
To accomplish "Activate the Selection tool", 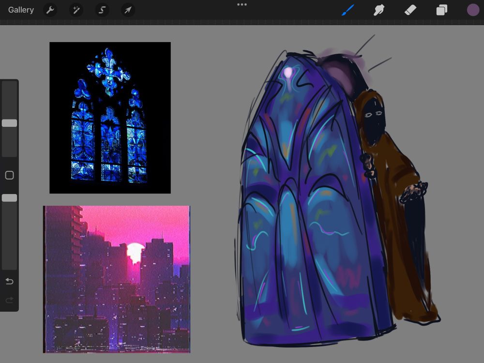I will (102, 10).
